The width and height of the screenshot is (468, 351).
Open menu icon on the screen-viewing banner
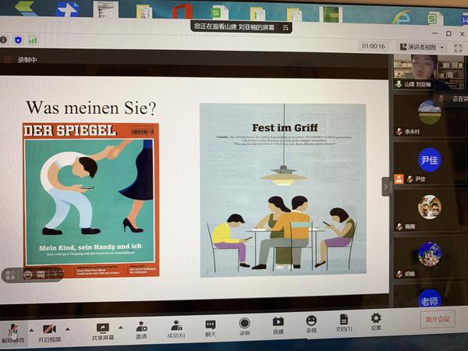pyautogui.click(x=285, y=27)
